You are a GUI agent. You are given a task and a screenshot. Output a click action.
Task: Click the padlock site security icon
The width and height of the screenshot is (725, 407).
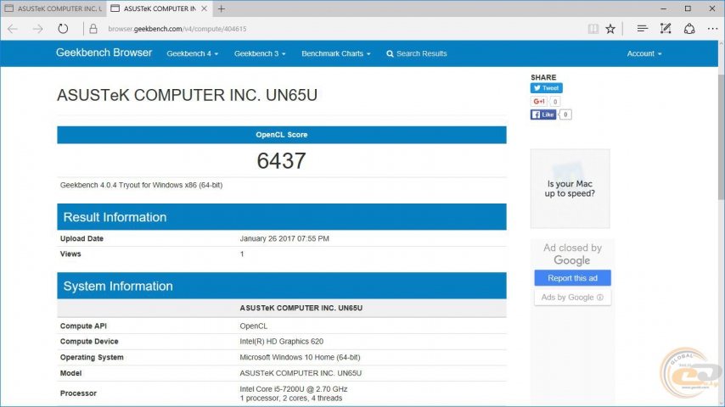pyautogui.click(x=93, y=29)
